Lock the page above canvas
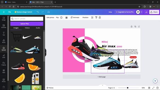 point(131,26)
